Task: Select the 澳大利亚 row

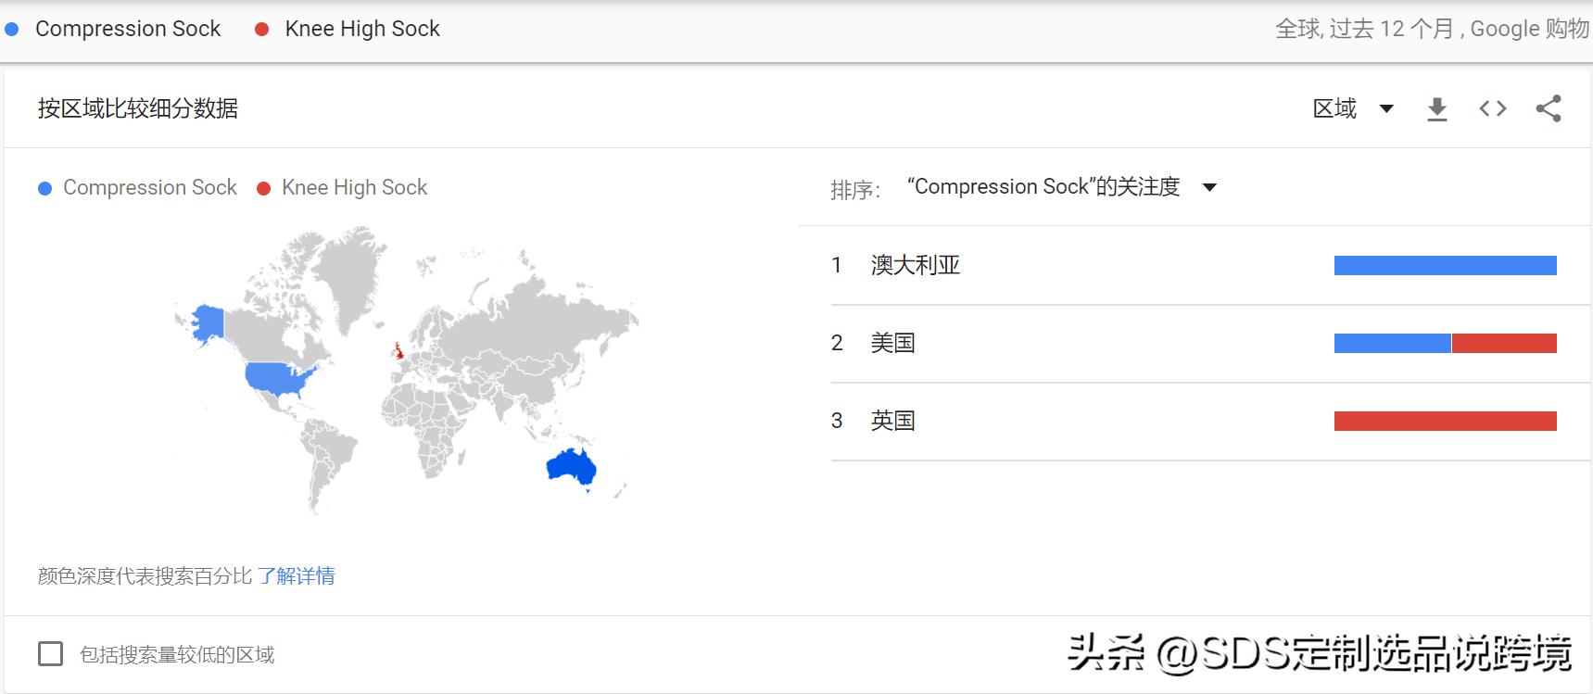Action: (1209, 266)
